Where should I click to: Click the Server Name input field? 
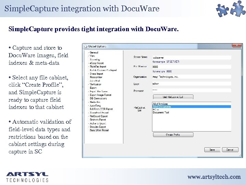(x=192, y=58)
